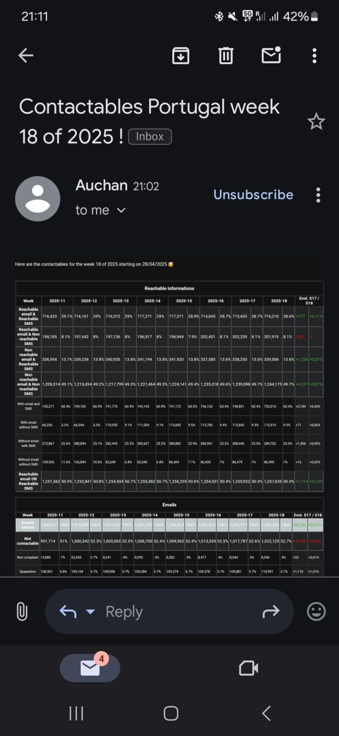Tap the 'Not compliant' row label
This screenshot has height=736, width=339.
tap(28, 557)
